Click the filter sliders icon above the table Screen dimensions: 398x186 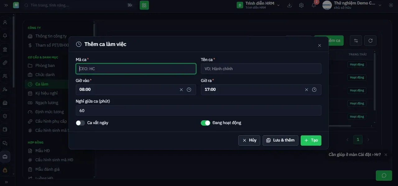pos(356,41)
